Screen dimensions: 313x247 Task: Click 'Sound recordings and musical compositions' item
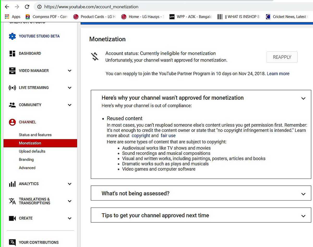(x=166, y=153)
